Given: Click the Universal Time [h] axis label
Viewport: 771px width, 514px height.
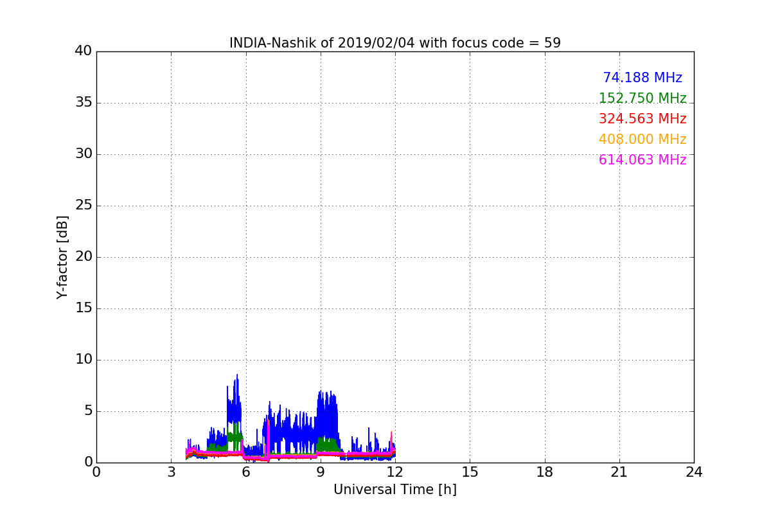Looking at the screenshot, I should click(x=395, y=490).
